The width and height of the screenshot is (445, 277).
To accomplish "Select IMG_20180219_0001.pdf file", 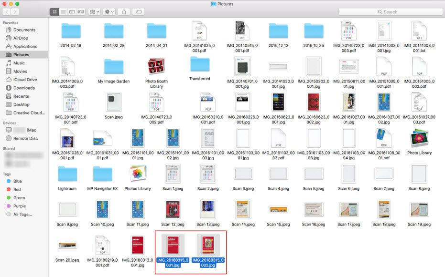I will (102, 245).
